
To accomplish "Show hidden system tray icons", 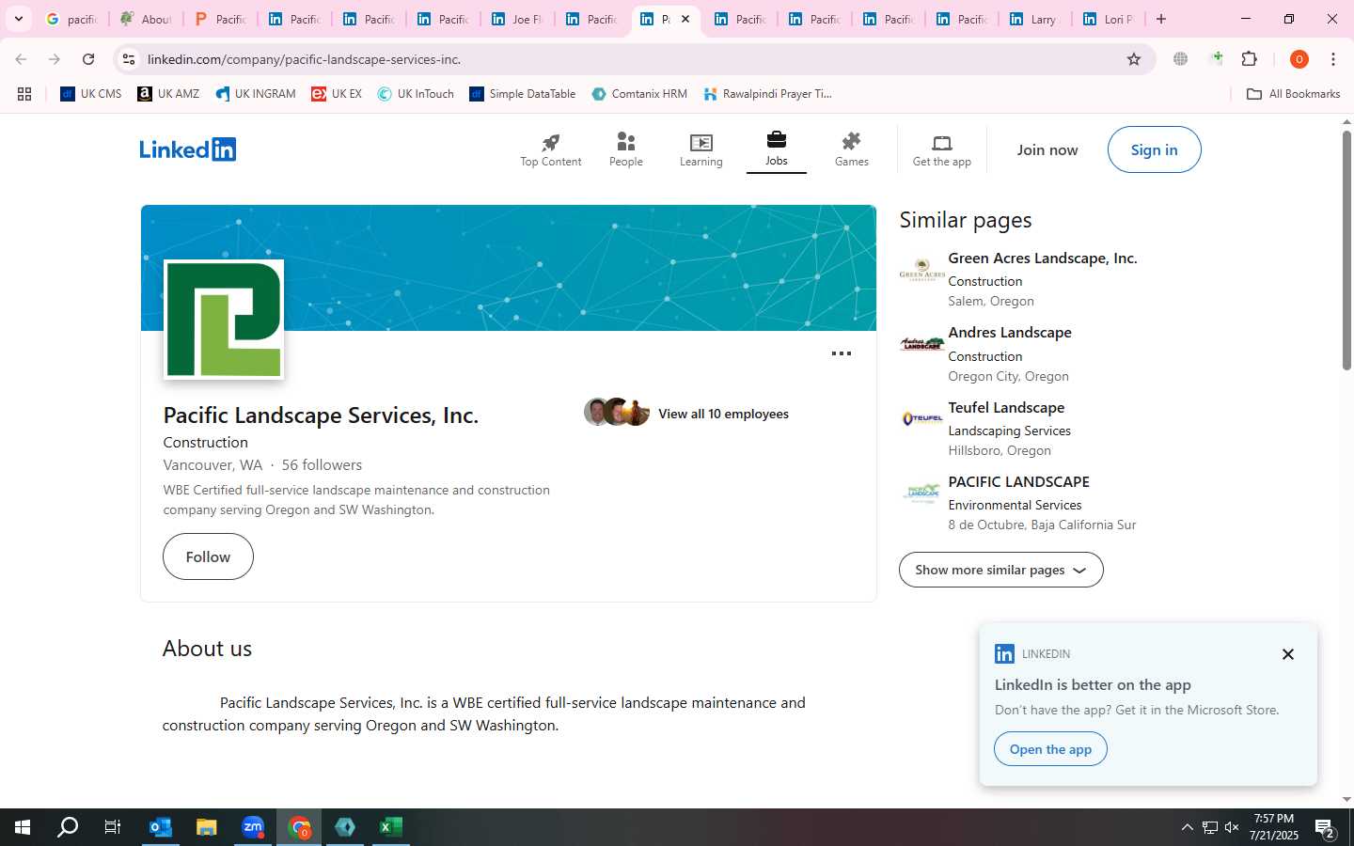I will coord(1187,827).
